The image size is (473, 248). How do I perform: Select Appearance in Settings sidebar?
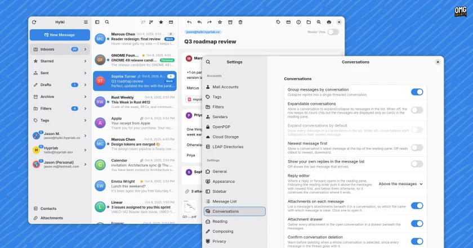point(235,182)
